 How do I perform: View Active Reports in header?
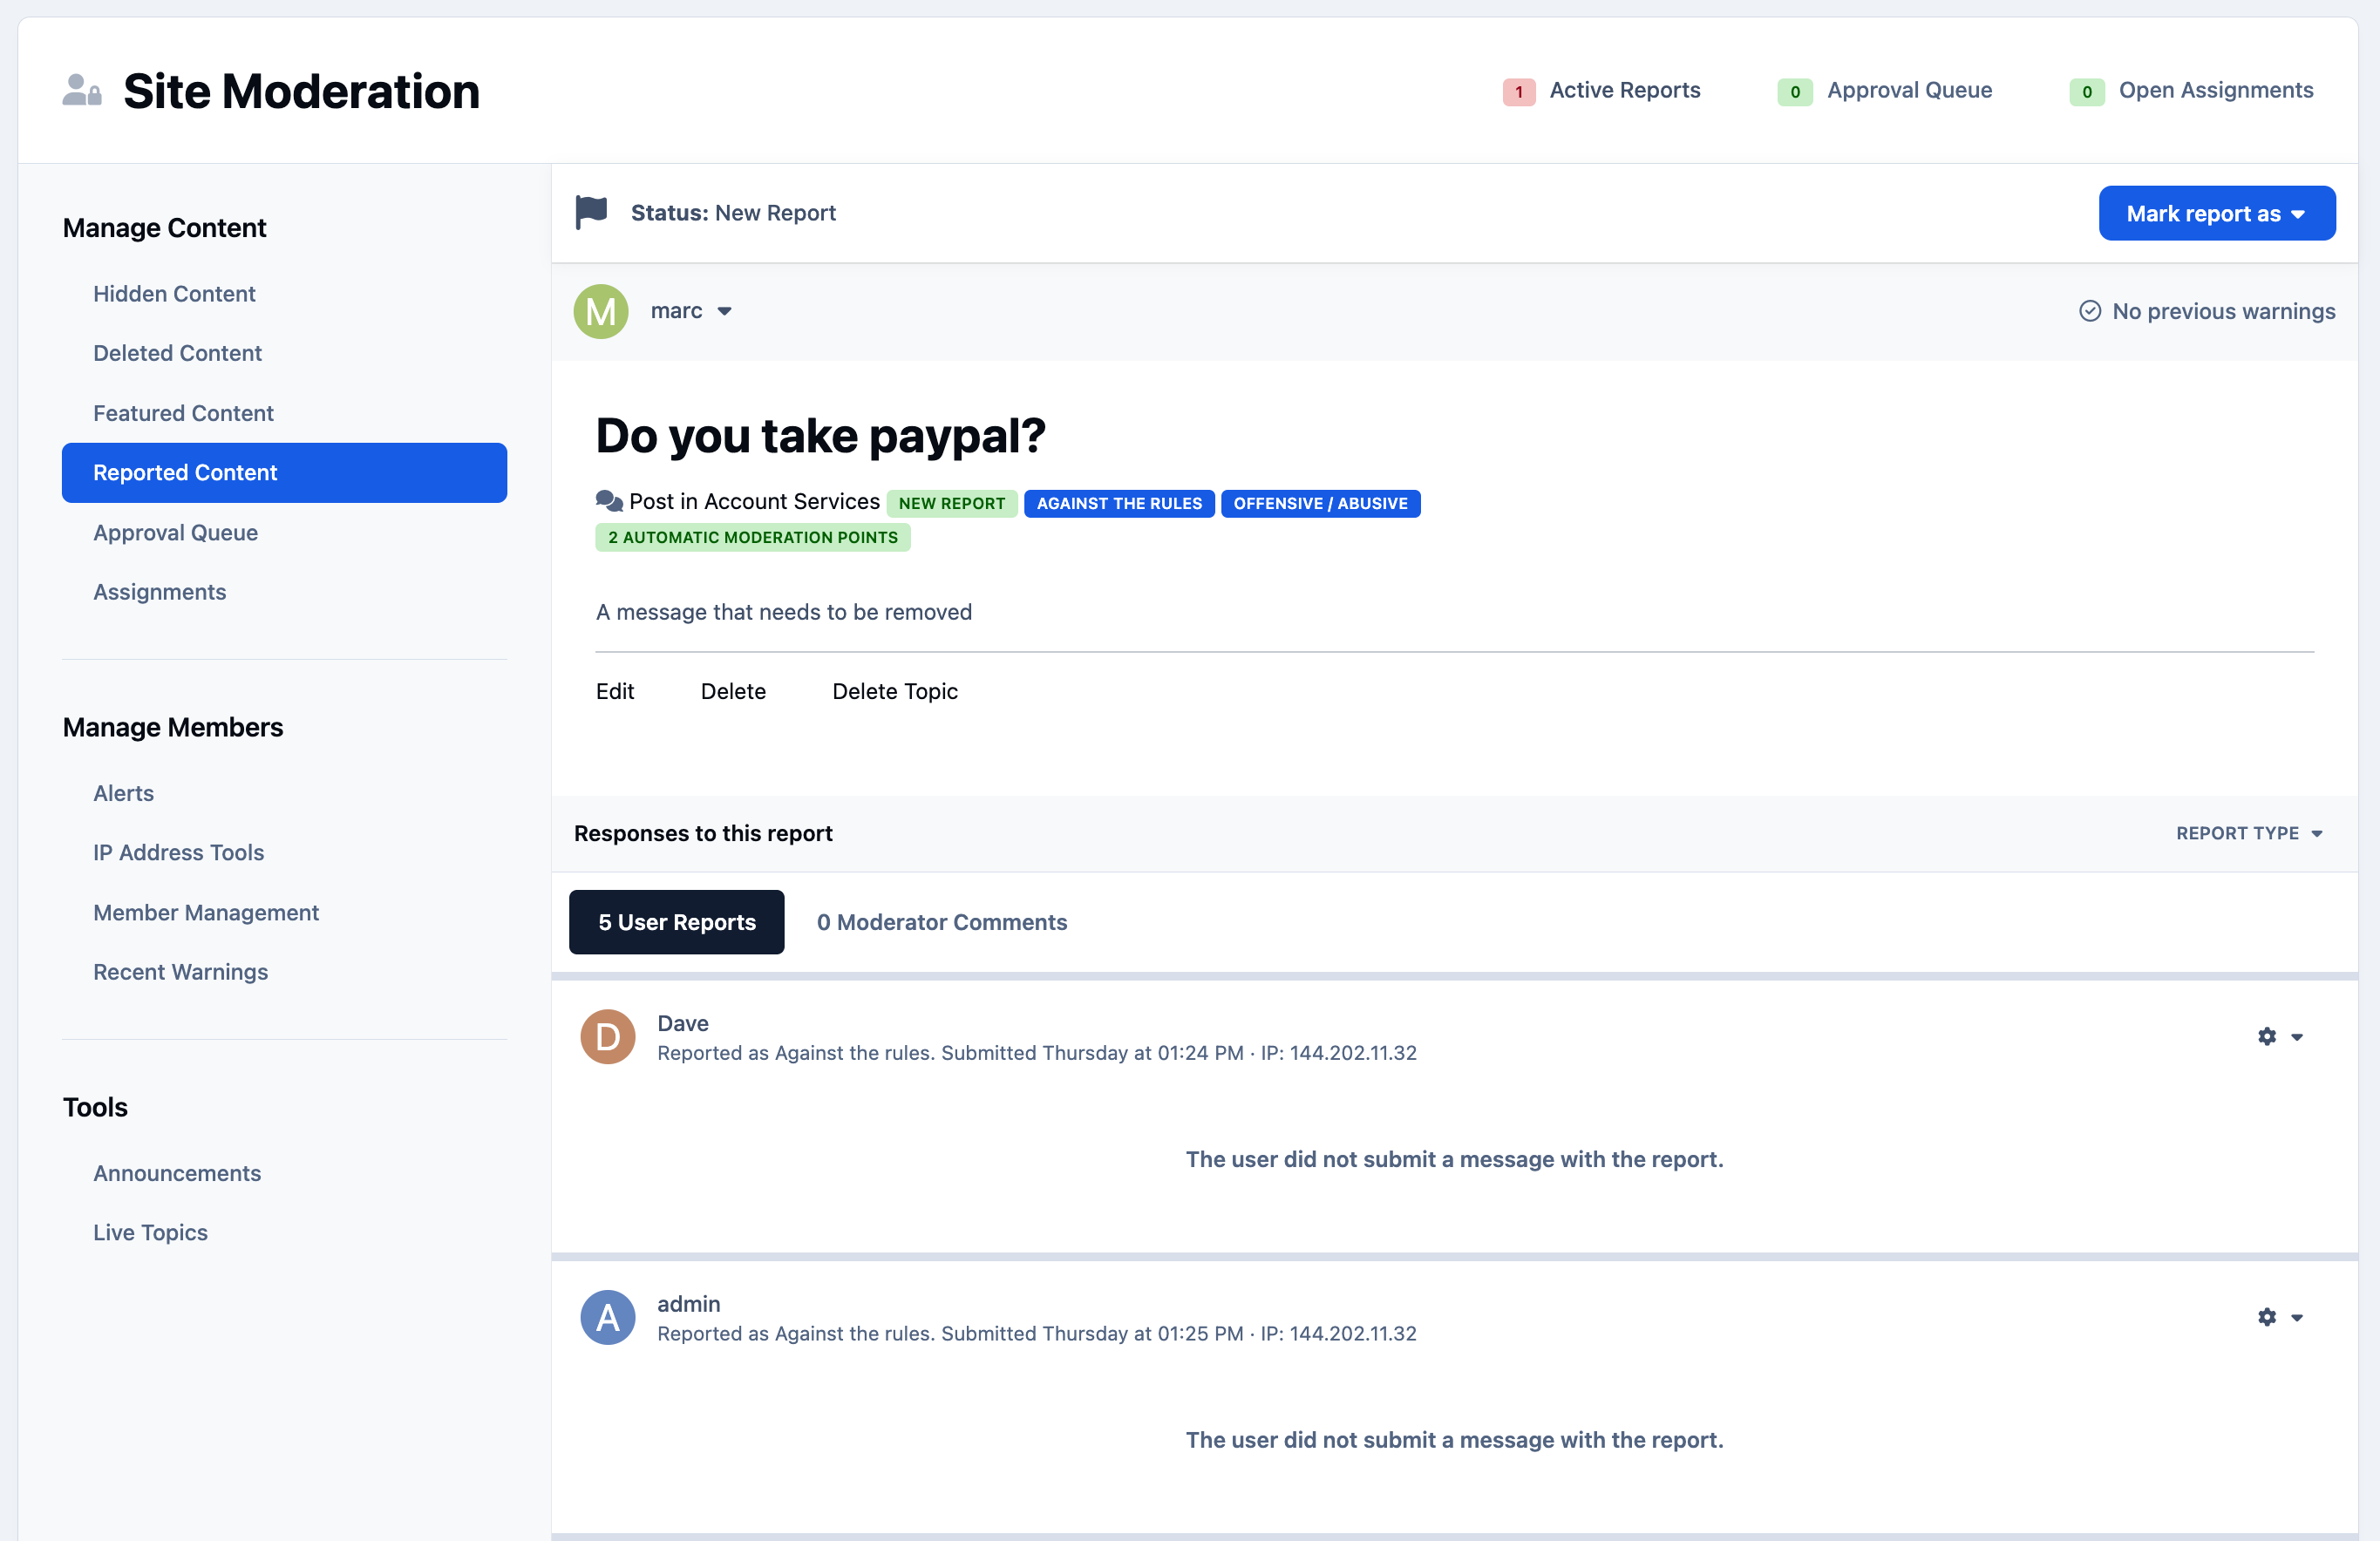1624,90
